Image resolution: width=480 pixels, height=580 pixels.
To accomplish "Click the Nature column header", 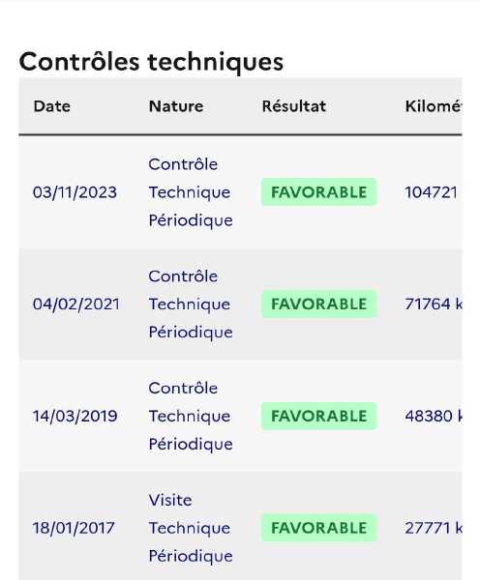I will pos(176,106).
